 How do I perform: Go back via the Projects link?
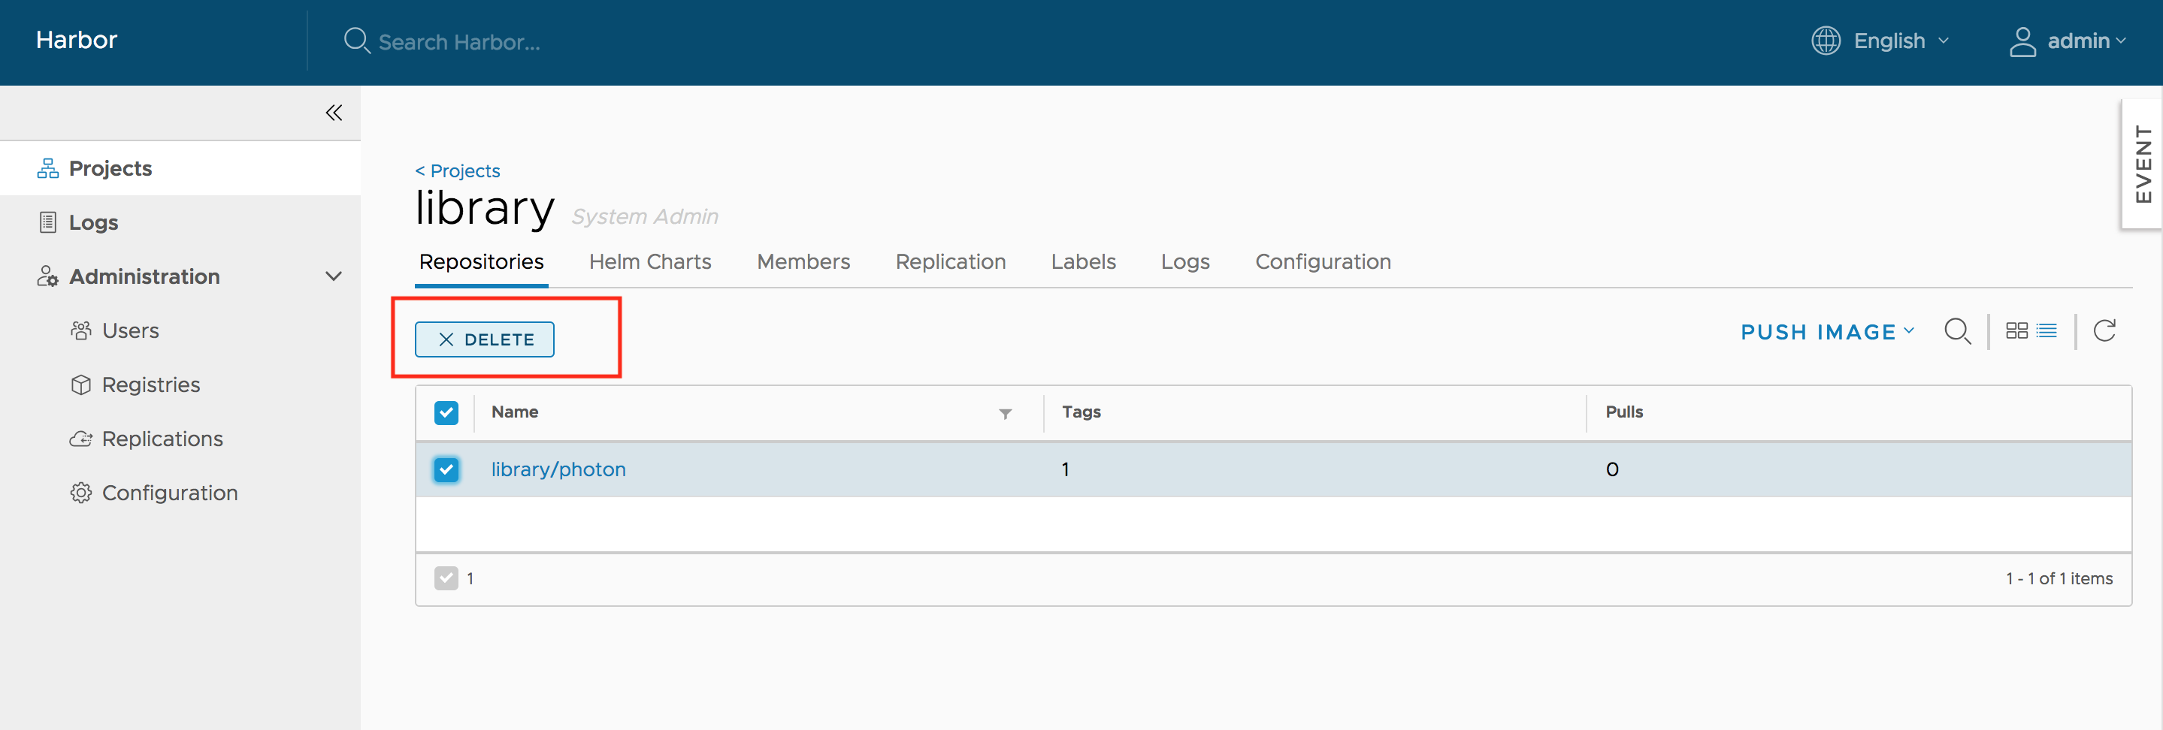(x=458, y=170)
